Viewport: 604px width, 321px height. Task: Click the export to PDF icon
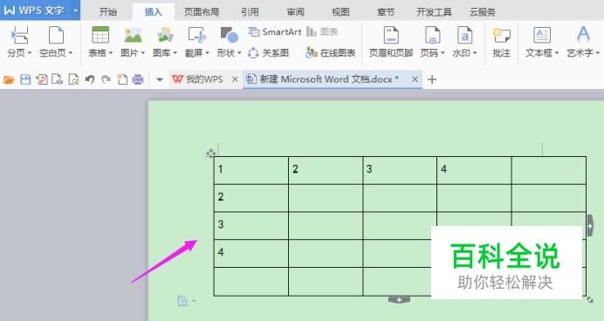pyautogui.click(x=42, y=79)
